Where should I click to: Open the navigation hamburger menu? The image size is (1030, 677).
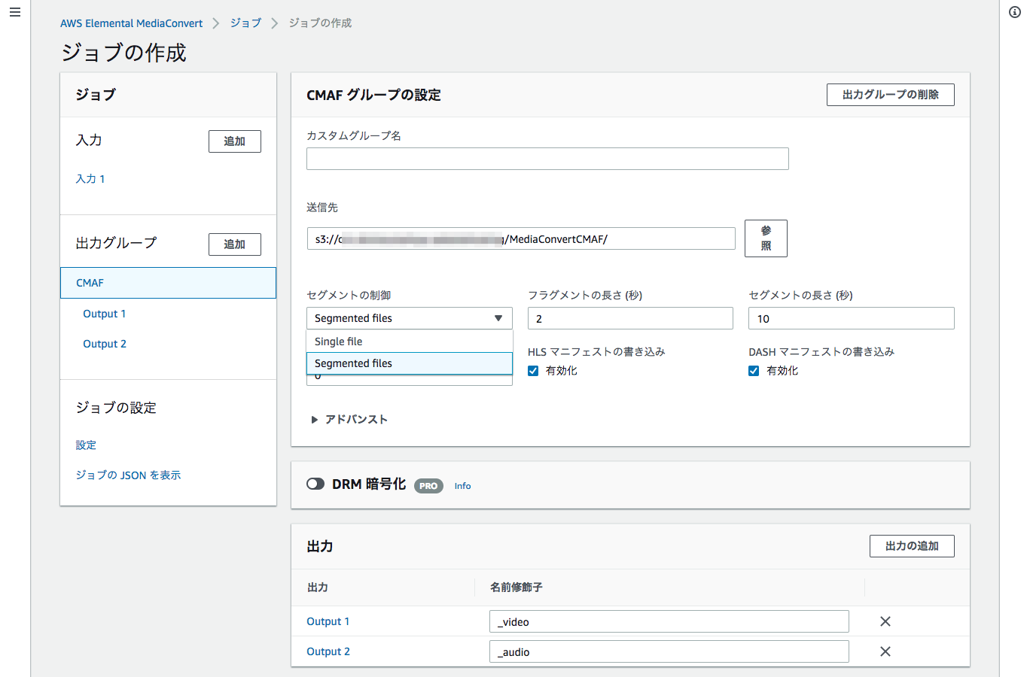(15, 12)
